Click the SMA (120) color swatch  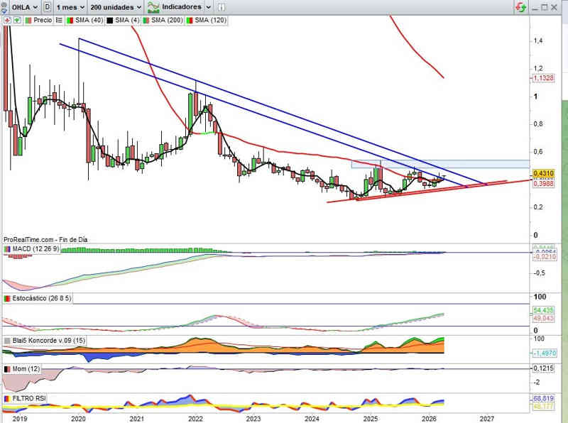(x=189, y=21)
